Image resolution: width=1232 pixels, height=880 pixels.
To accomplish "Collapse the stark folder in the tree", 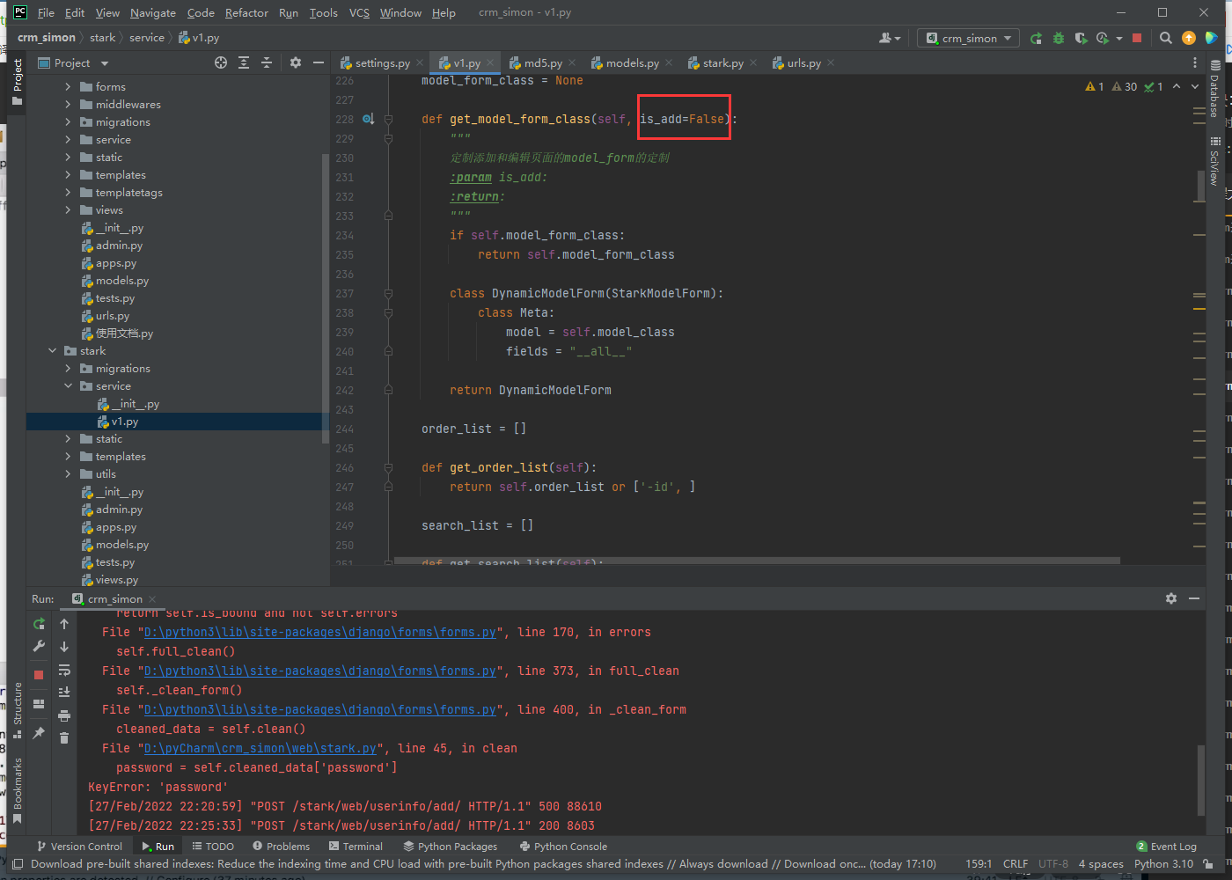I will click(53, 351).
